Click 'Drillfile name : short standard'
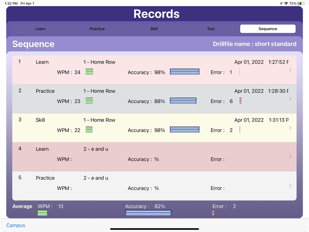Viewport: 309px width, 232px height. tap(255, 44)
